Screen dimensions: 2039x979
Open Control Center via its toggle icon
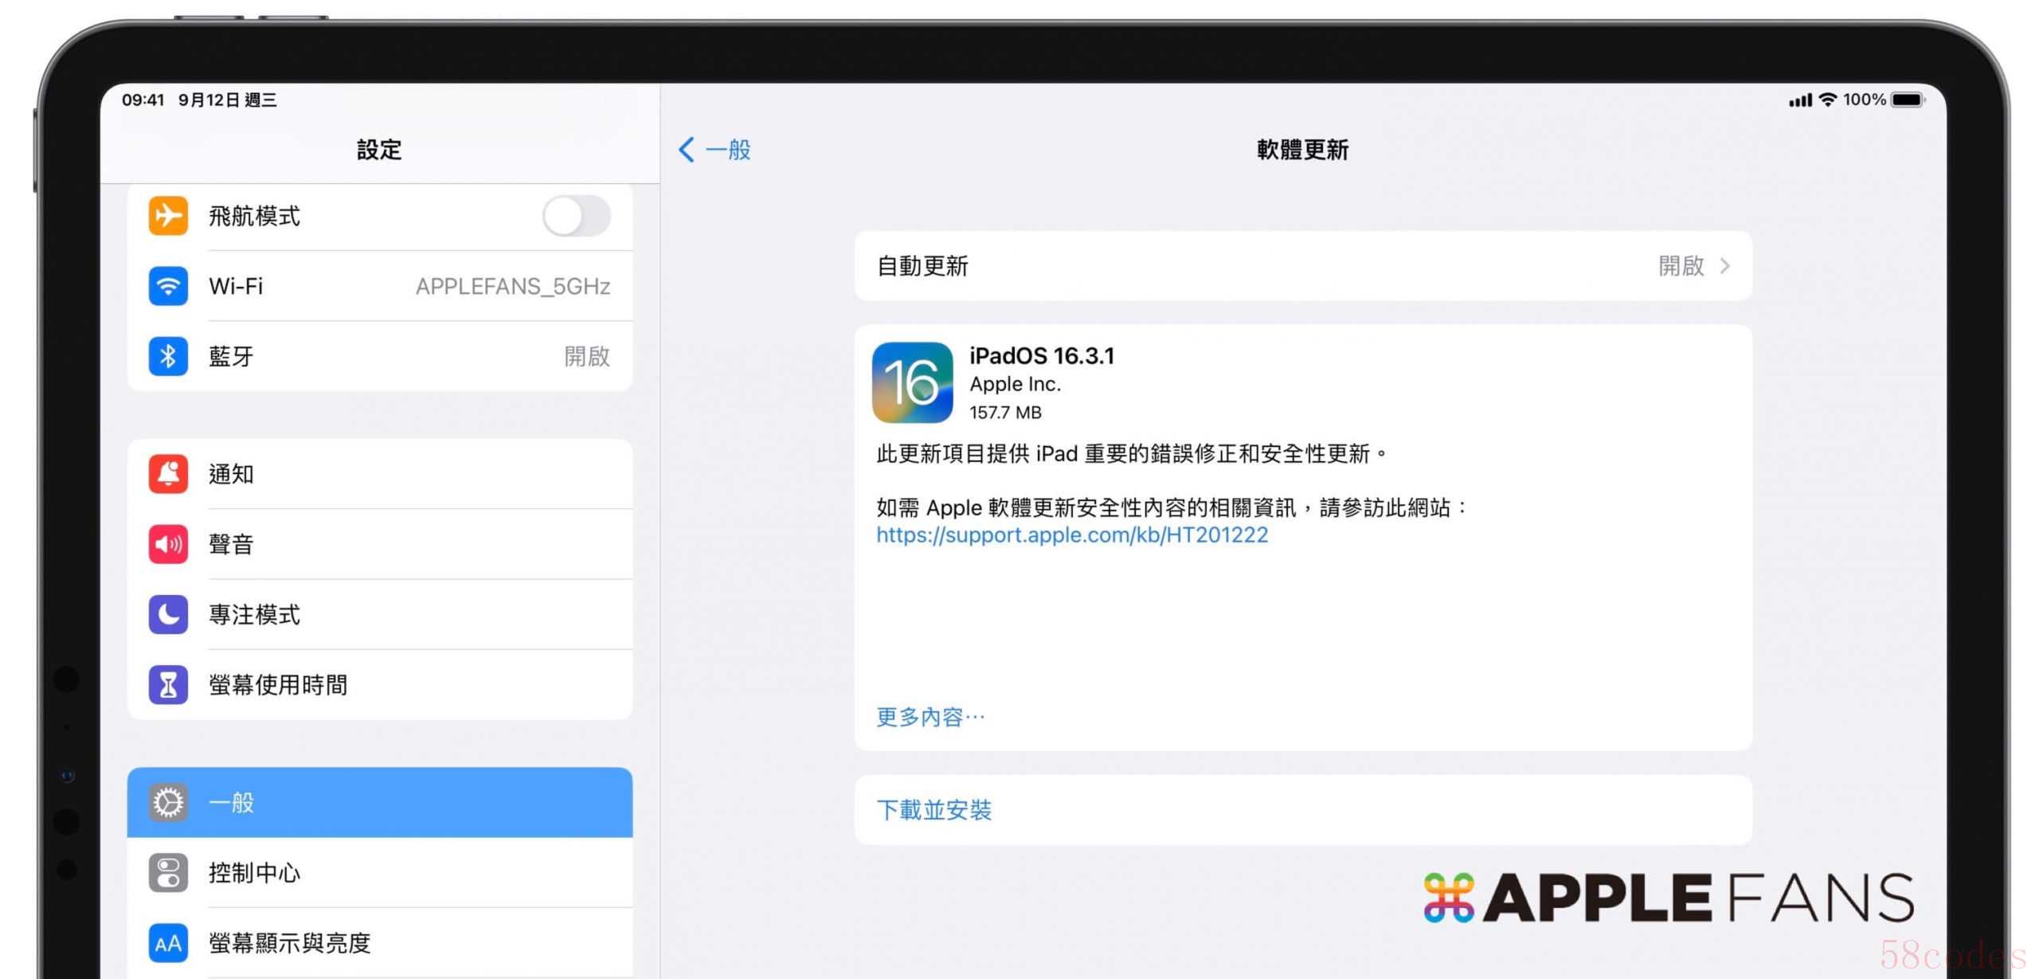[168, 872]
